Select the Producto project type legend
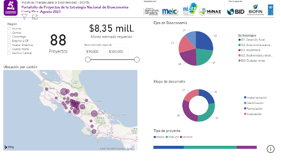Viewport: 281px width, 161px height. pyautogui.click(x=172, y=137)
